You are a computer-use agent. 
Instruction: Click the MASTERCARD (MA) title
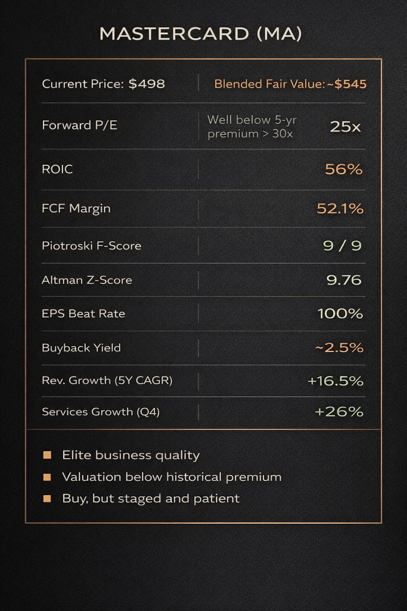tap(201, 34)
